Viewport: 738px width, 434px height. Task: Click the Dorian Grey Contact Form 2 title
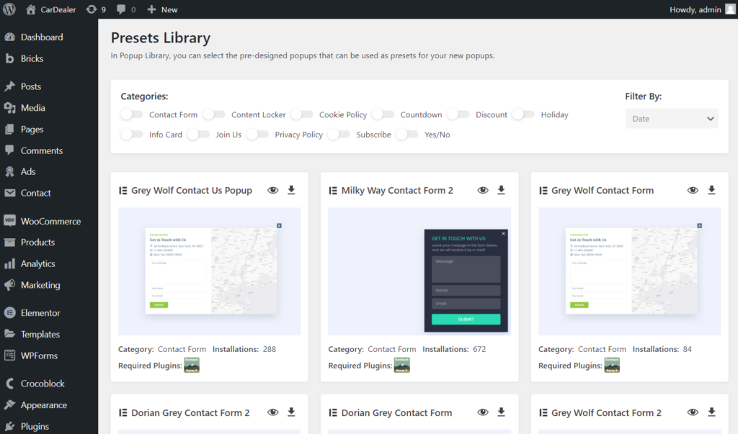point(190,413)
